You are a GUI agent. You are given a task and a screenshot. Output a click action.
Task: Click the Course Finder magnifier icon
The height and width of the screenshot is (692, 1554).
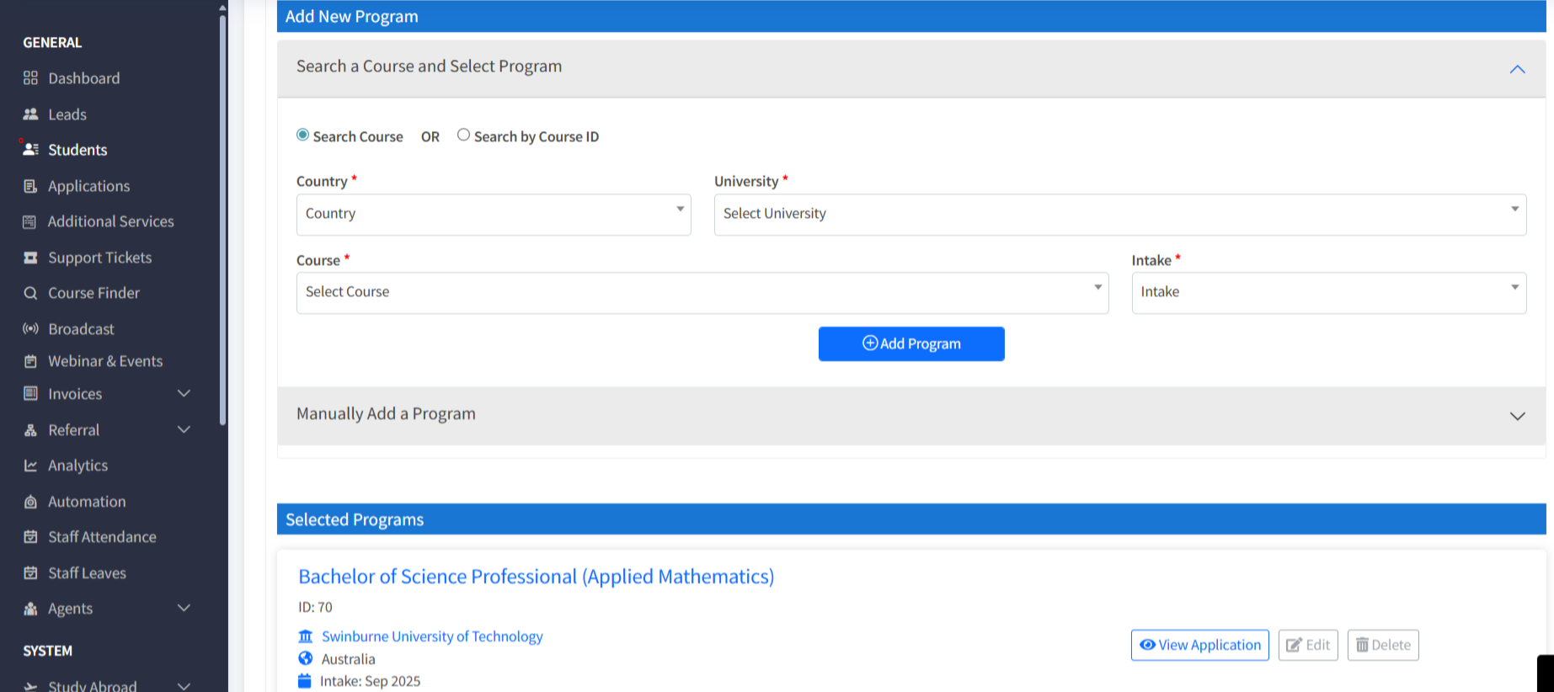tap(30, 293)
